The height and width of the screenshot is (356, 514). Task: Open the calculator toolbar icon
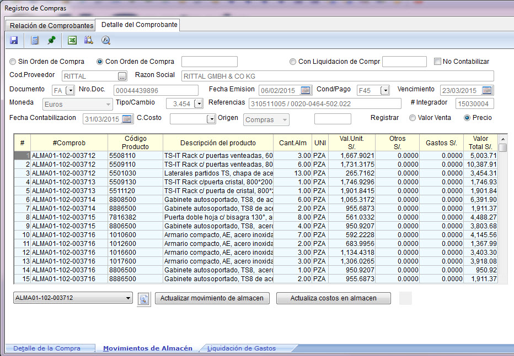point(35,40)
